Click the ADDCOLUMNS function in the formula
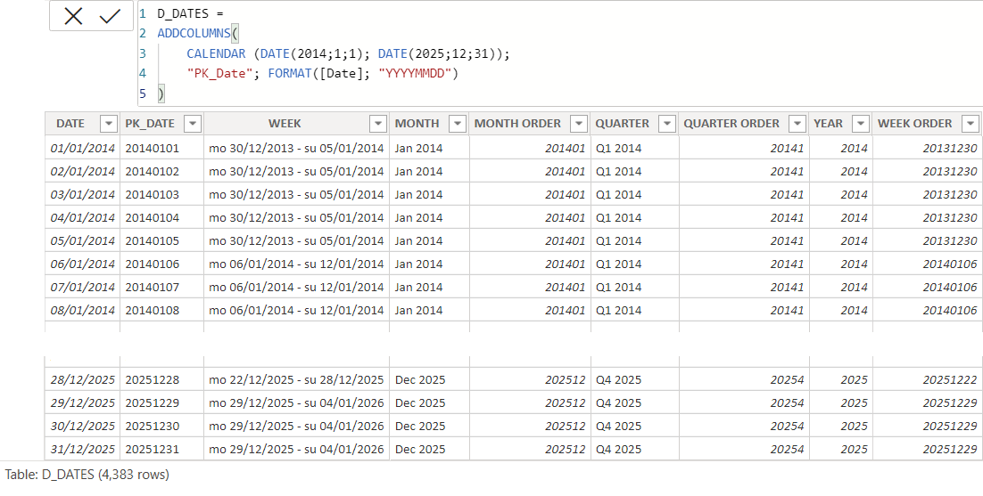Image resolution: width=983 pixels, height=496 pixels. pyautogui.click(x=194, y=34)
